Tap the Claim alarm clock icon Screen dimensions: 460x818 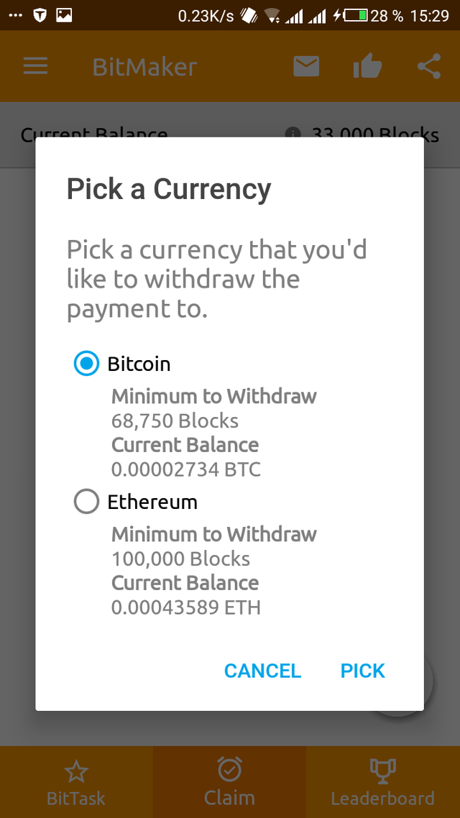click(x=229, y=770)
